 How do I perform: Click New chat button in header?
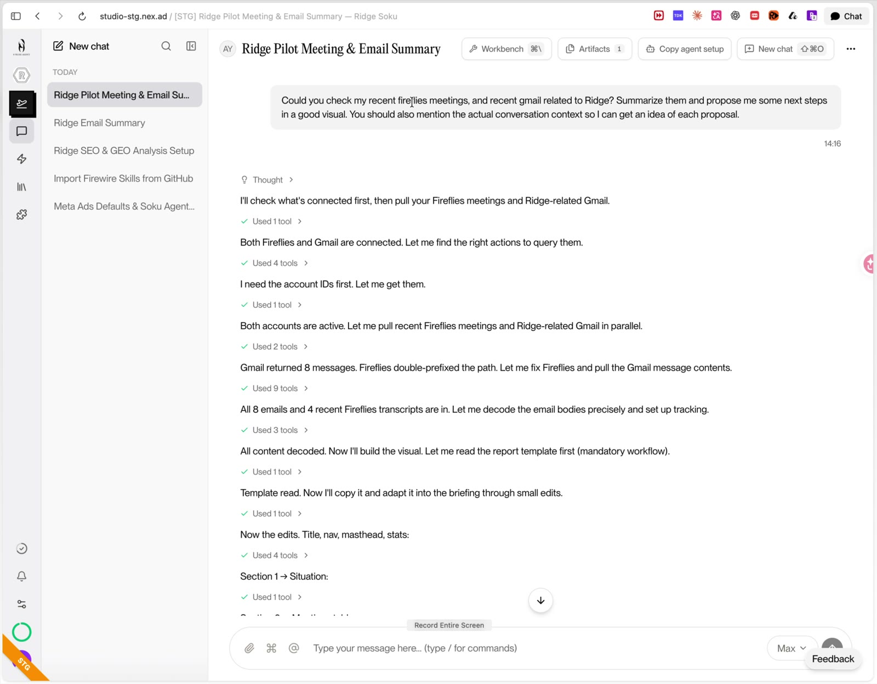[785, 49]
